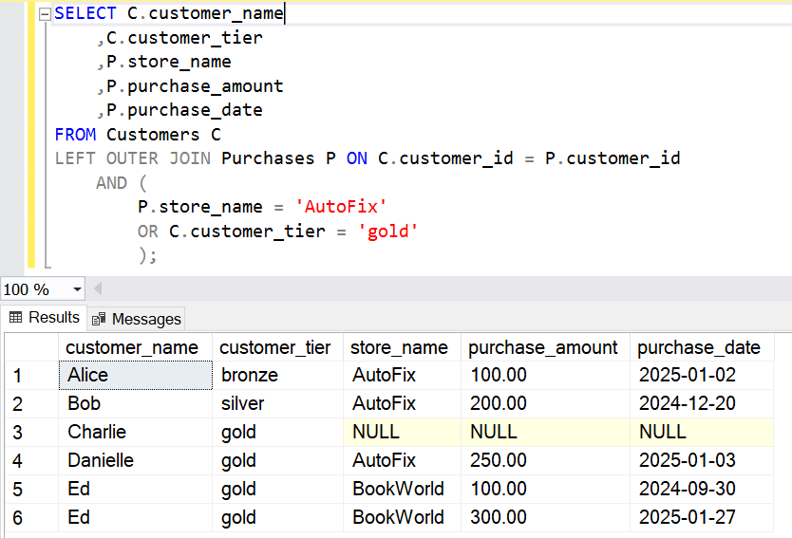Click the top-left select-all corner of results grid
792x538 pixels.
pos(30,347)
